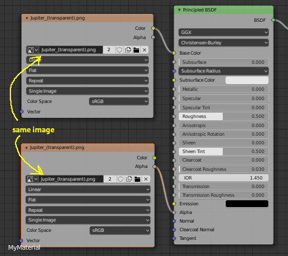This screenshot has width=288, height=256.
Task: Toggle fake user shield in top Jupiter node
Action: coord(119,50)
